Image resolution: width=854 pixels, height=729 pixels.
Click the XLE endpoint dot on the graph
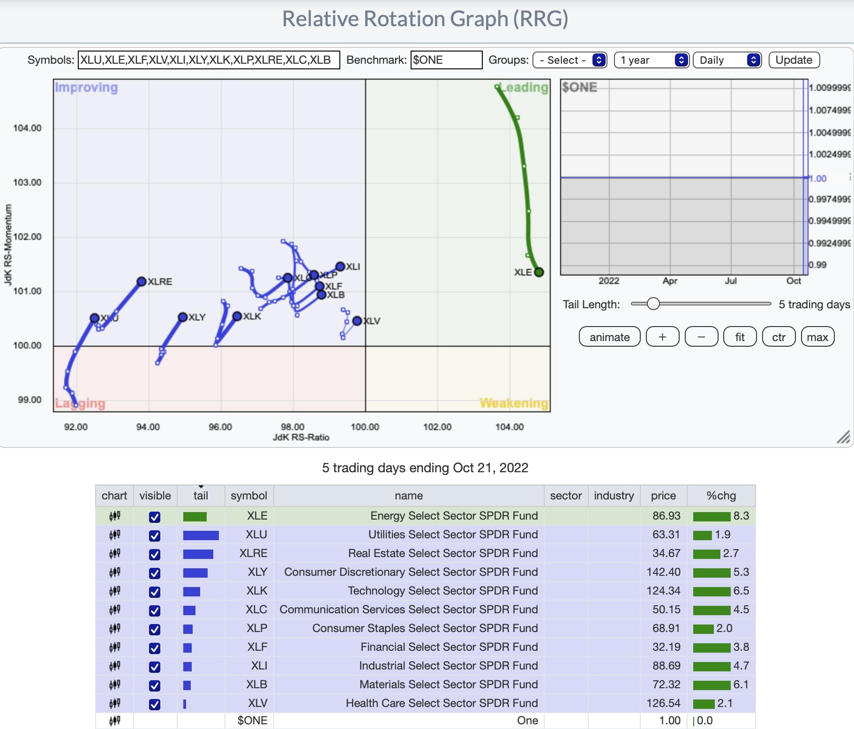point(539,272)
